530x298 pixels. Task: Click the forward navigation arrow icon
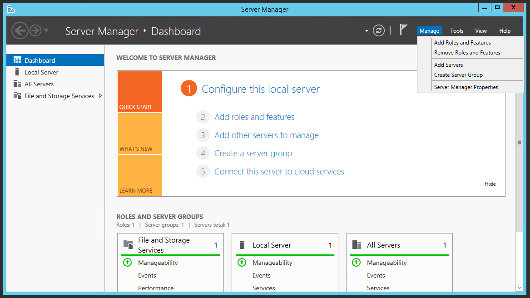(35, 30)
